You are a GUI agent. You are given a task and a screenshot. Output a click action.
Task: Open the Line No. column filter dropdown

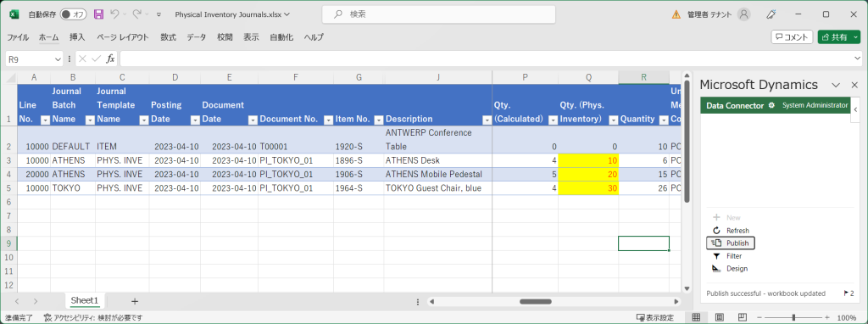(46, 120)
